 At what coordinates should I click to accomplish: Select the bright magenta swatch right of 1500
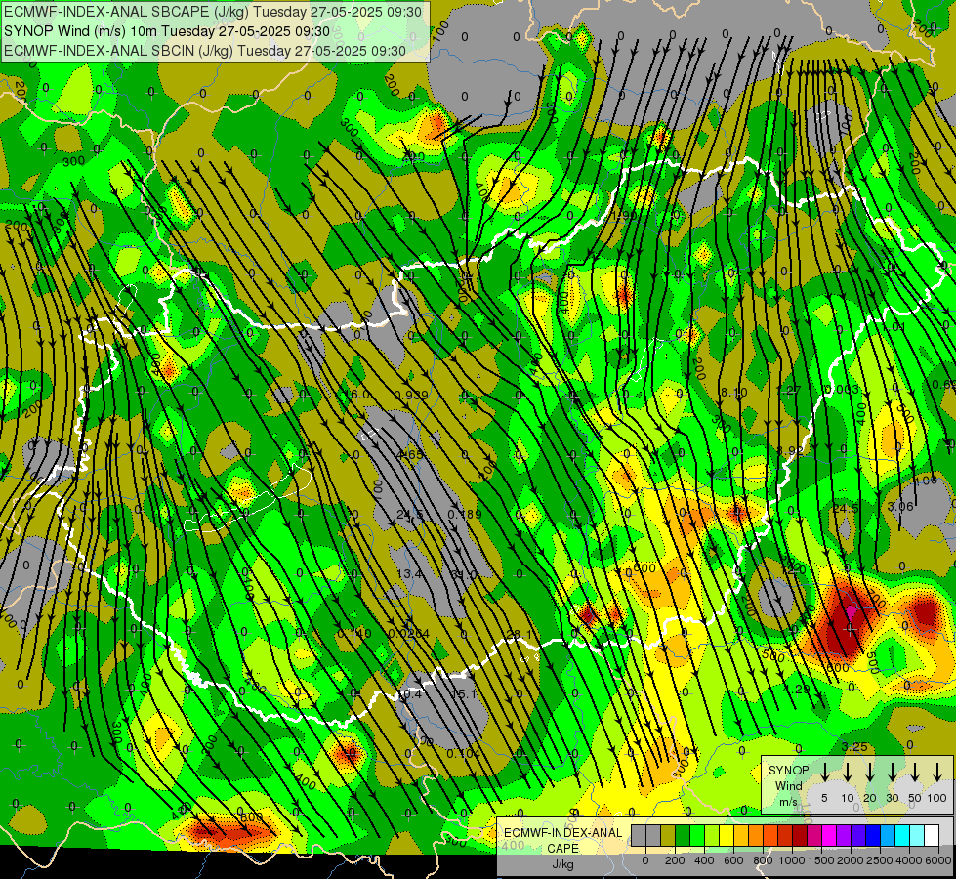829,835
